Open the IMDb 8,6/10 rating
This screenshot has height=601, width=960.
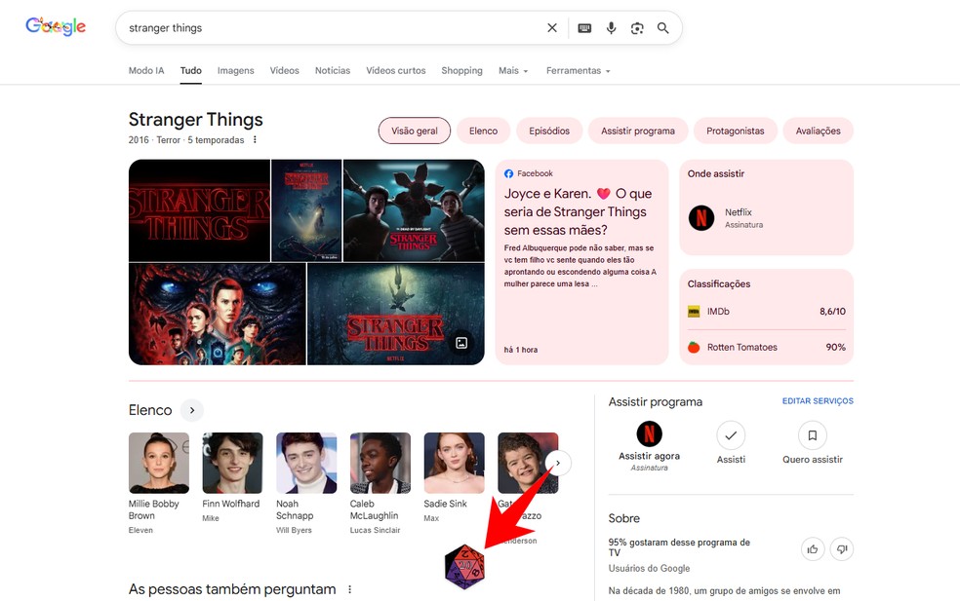click(x=767, y=311)
